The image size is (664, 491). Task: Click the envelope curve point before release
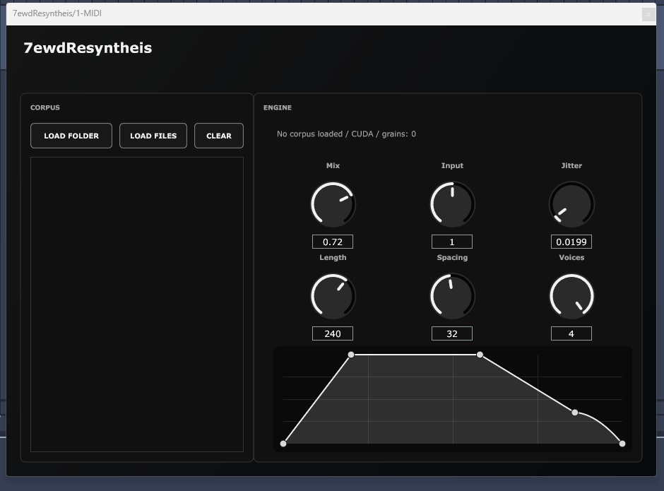(575, 412)
